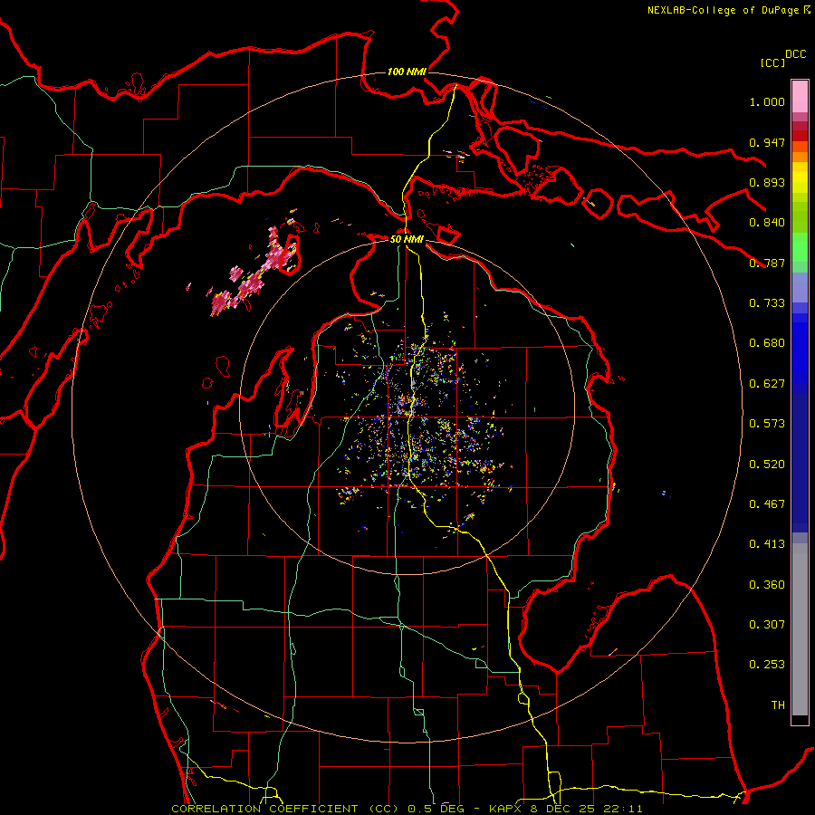Screen dimensions: 815x815
Task: Click the 1.000 value on the CC scale
Action: 767,101
